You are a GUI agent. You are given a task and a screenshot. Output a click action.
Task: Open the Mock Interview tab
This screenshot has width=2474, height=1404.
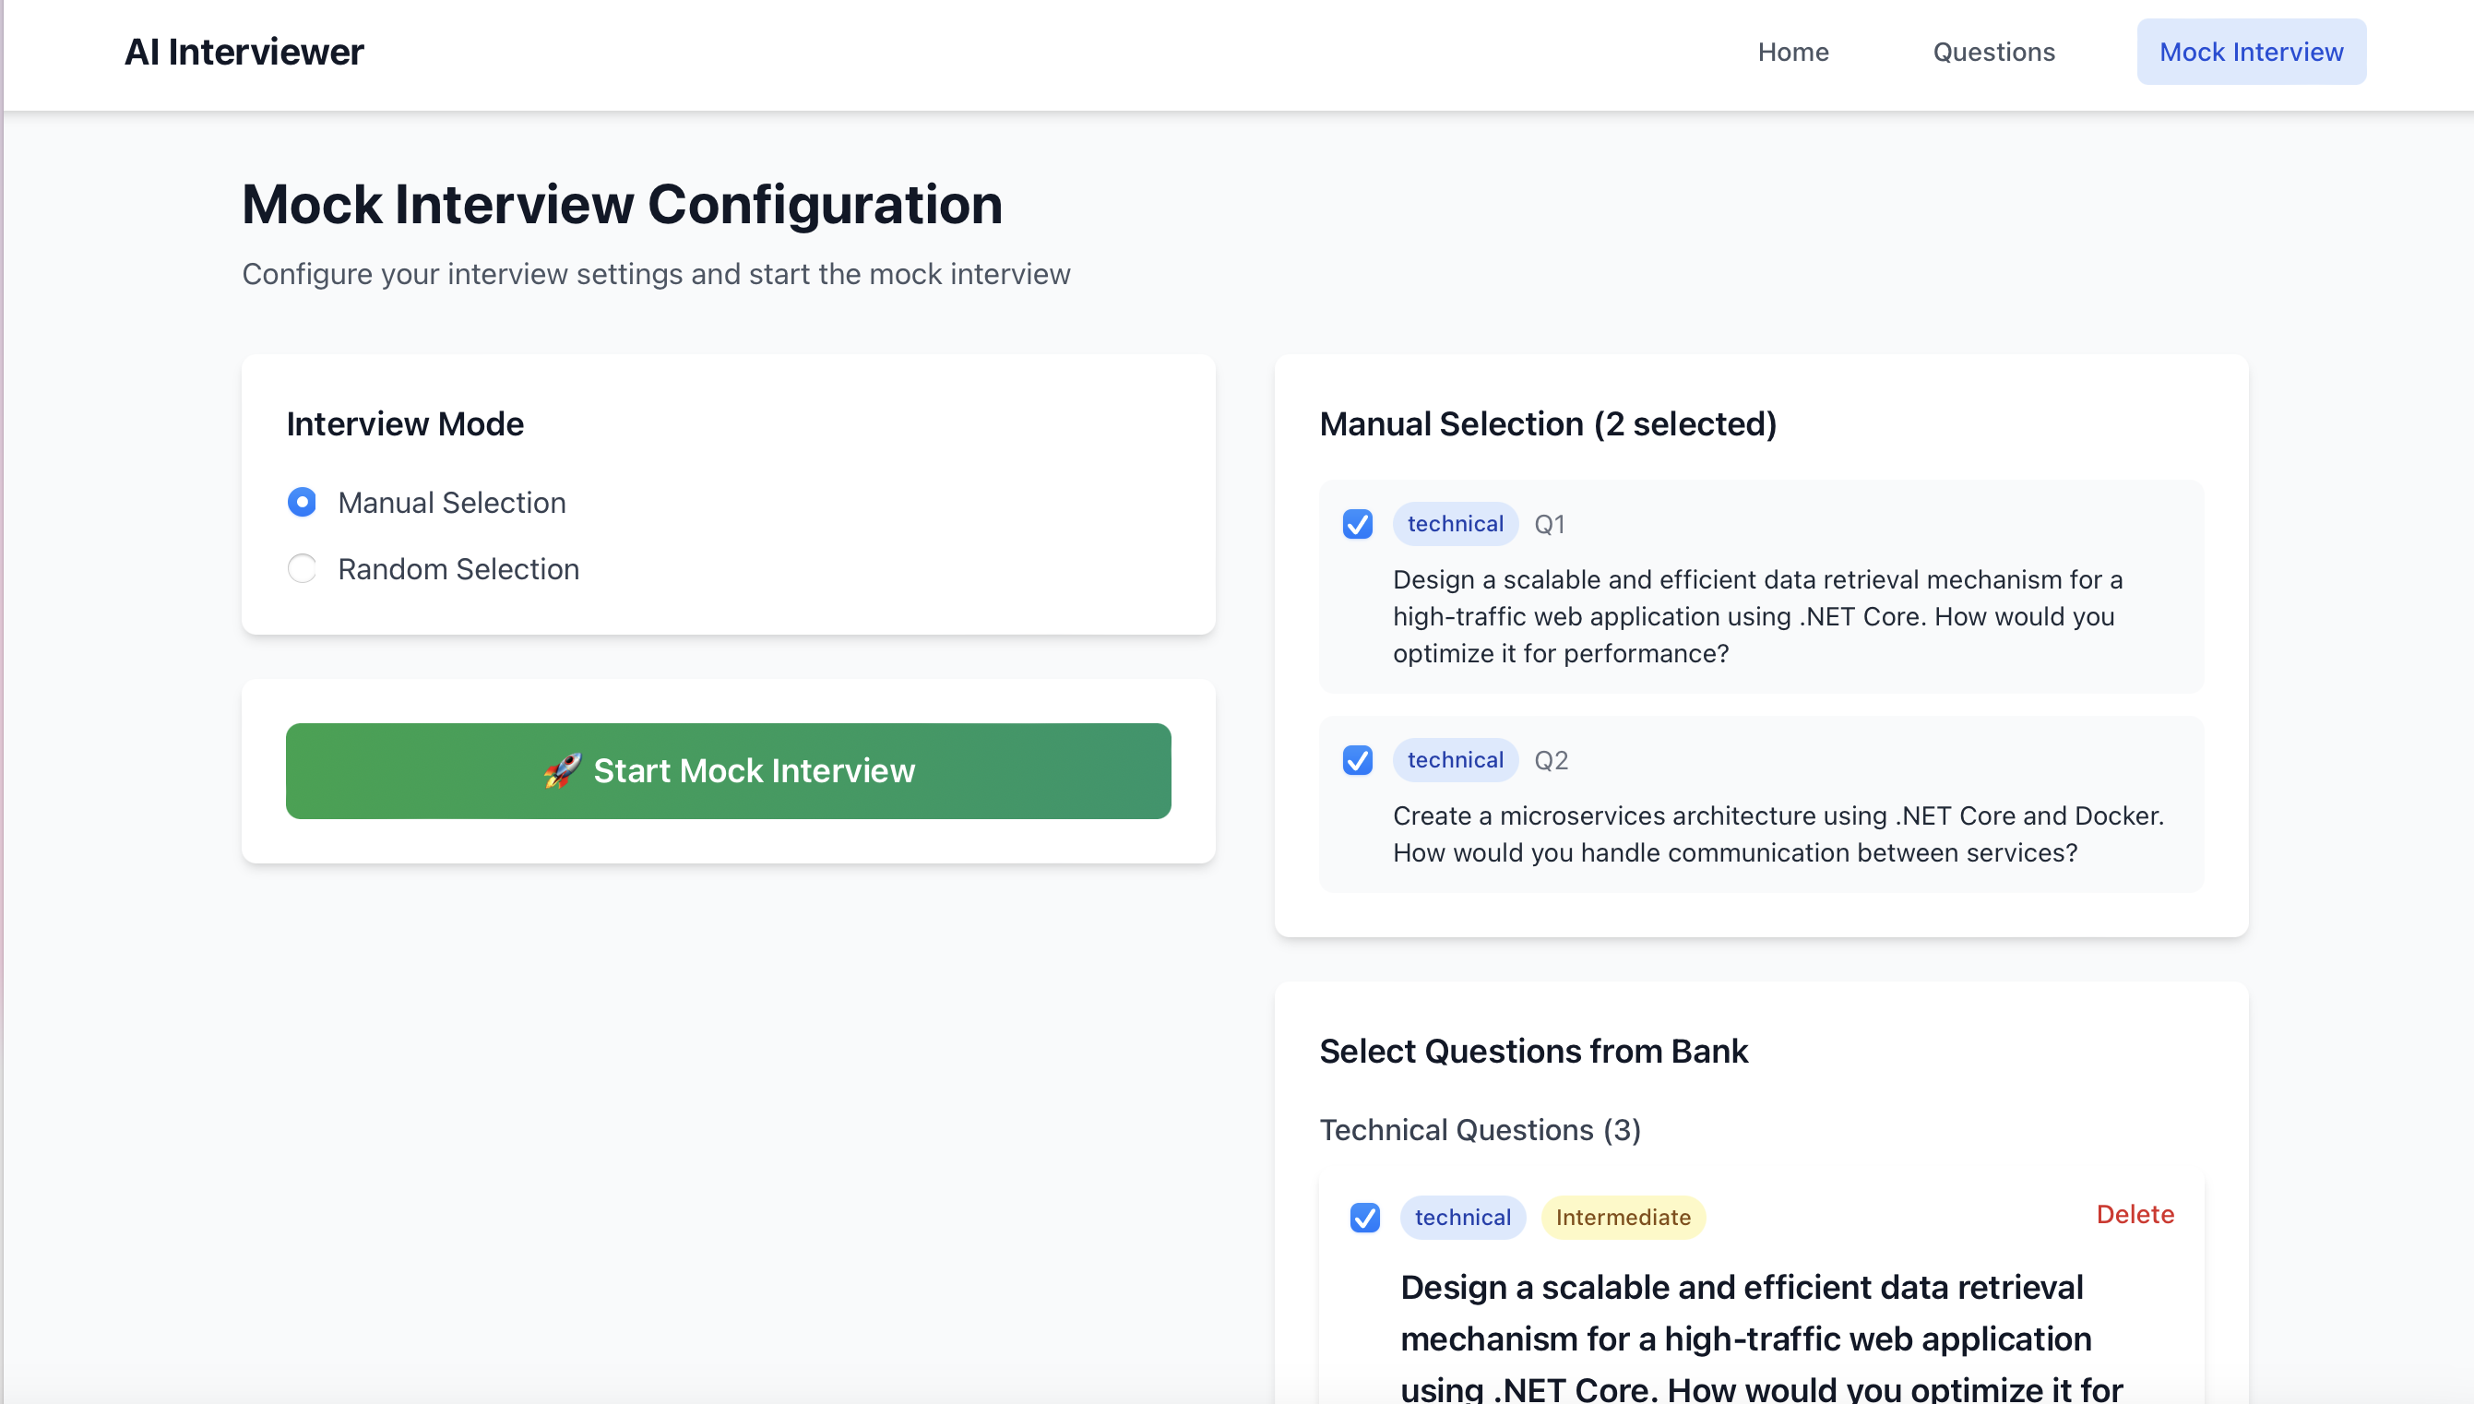2251,52
